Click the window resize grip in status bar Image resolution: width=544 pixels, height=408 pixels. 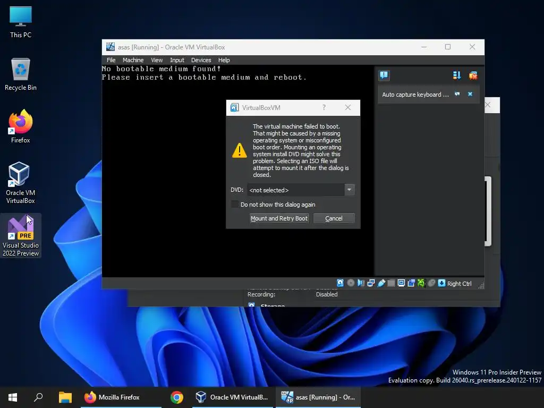point(481,285)
